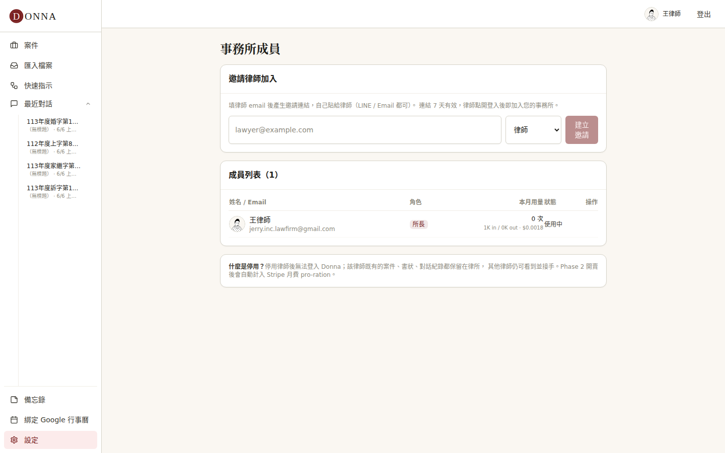Click the 所長 role badge
The width and height of the screenshot is (725, 453).
[x=418, y=224]
